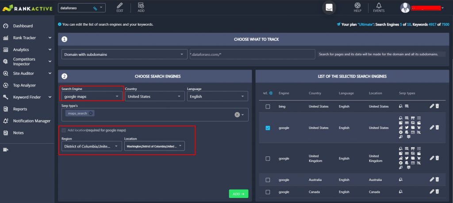453x203 pixels.
Task: Click shopping cart serp icon in United Kingdom row
Action: (x=419, y=158)
